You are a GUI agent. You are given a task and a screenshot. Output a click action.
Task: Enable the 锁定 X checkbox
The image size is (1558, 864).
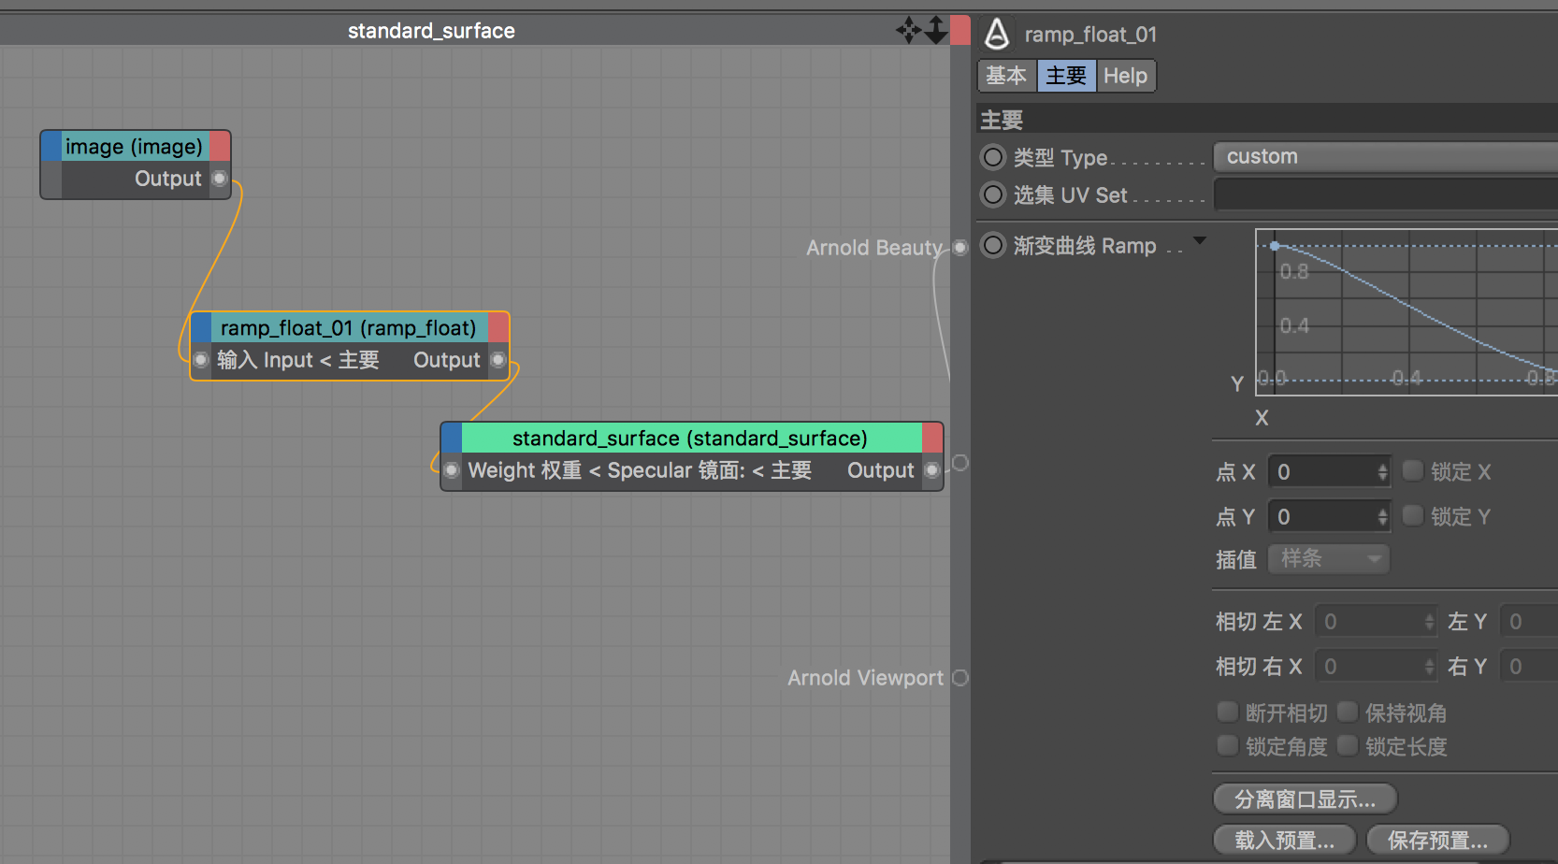(1413, 470)
